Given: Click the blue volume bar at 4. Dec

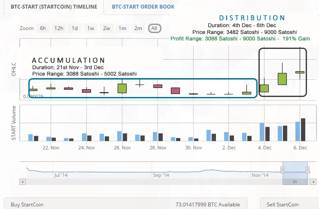Looking at the screenshot, I should click(x=262, y=132).
